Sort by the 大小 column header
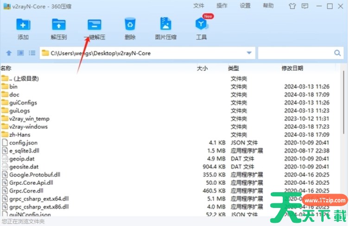This screenshot has width=350, height=226. 202,69
